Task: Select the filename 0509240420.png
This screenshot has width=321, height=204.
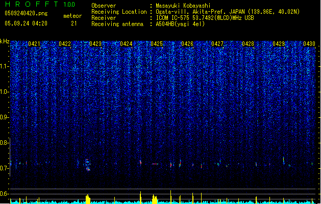Action: tap(26, 13)
